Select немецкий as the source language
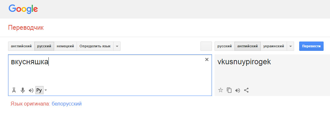Screen dimensions: 330x117 [65, 46]
